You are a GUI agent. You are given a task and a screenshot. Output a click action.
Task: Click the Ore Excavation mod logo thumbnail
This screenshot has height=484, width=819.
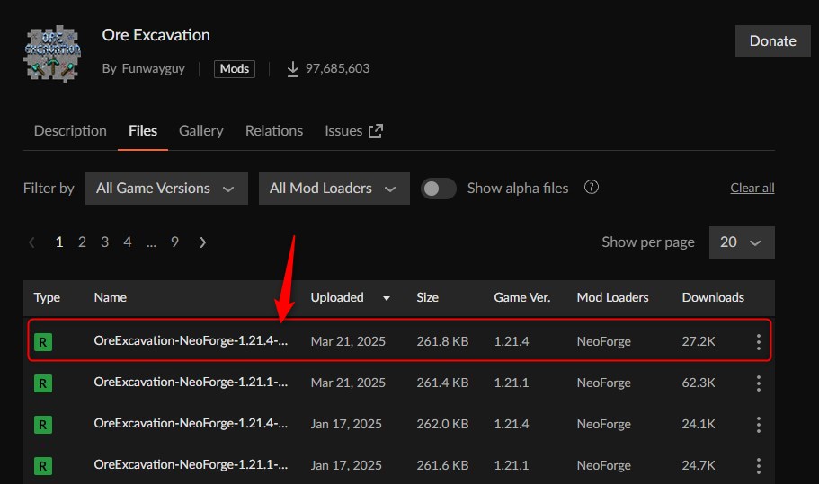52,53
